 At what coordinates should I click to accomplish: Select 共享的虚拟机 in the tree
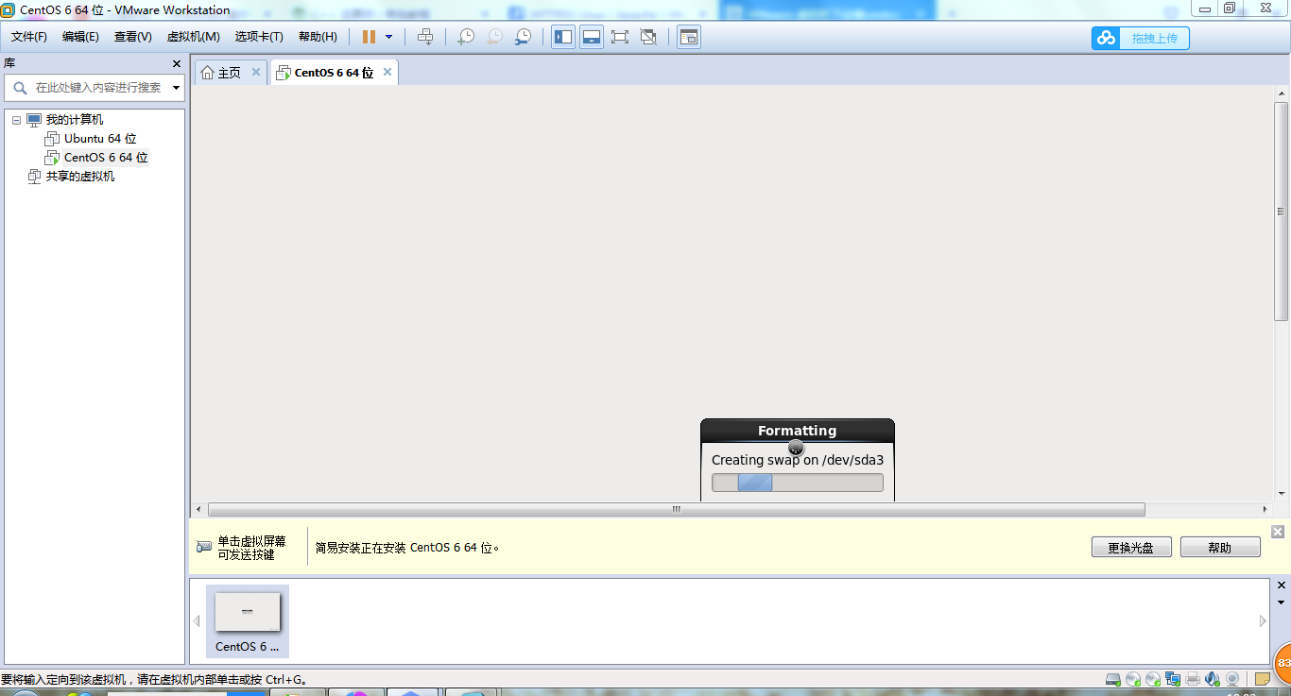point(80,177)
